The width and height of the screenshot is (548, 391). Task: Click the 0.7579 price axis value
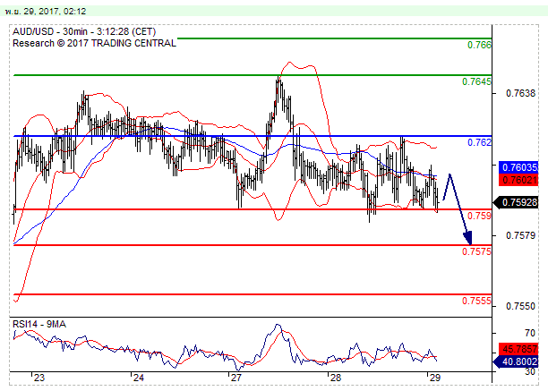click(520, 235)
